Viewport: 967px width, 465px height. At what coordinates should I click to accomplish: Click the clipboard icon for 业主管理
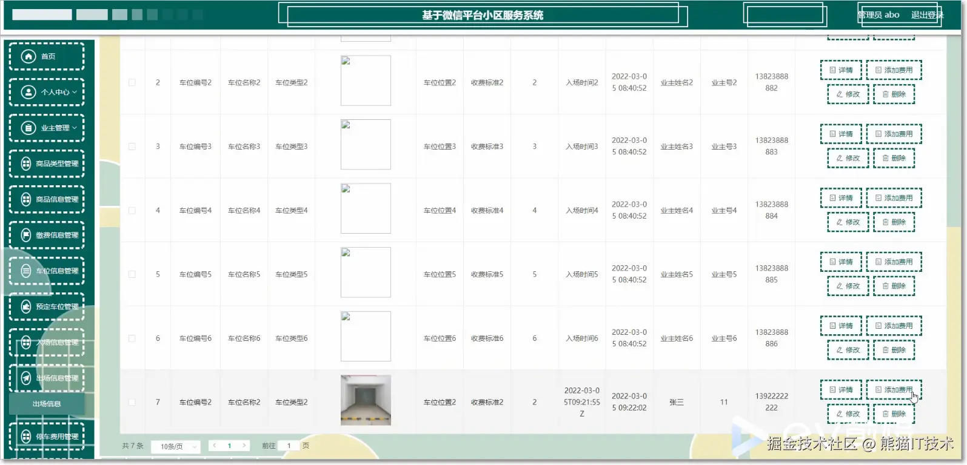tap(28, 128)
